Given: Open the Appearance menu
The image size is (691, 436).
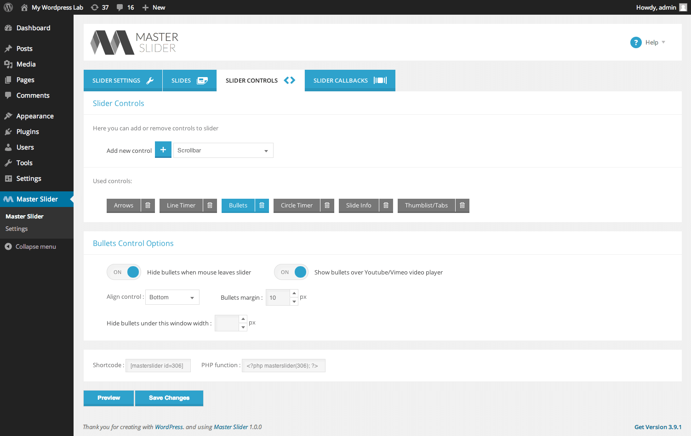Looking at the screenshot, I should point(37,116).
